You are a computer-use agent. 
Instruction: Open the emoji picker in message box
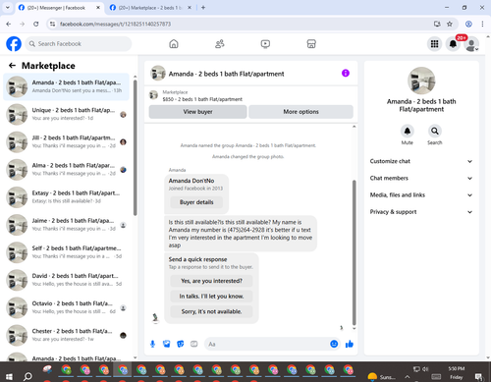(334, 344)
